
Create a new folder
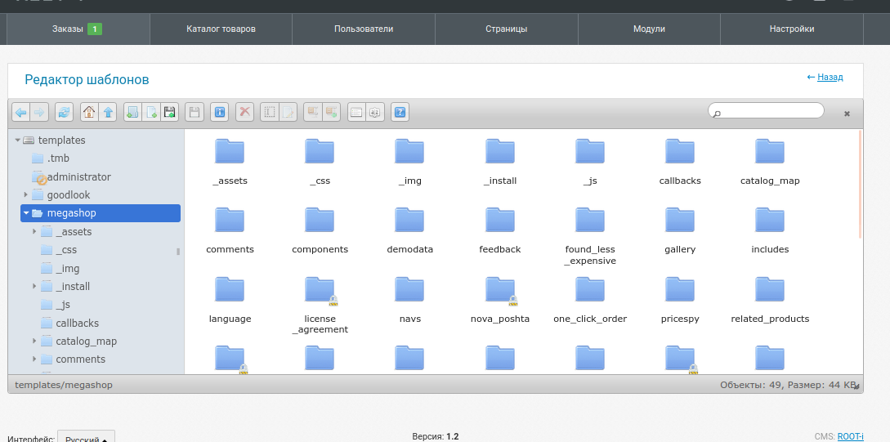[133, 112]
